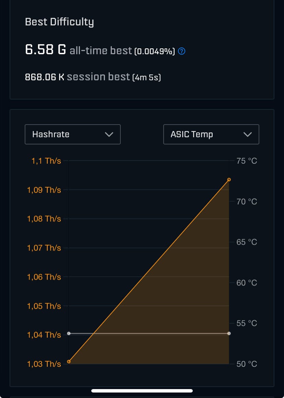Click the 75 °C axis label

(247, 161)
